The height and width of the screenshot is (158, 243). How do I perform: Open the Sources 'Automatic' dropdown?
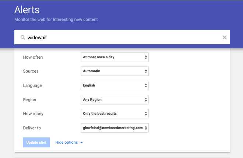115,71
